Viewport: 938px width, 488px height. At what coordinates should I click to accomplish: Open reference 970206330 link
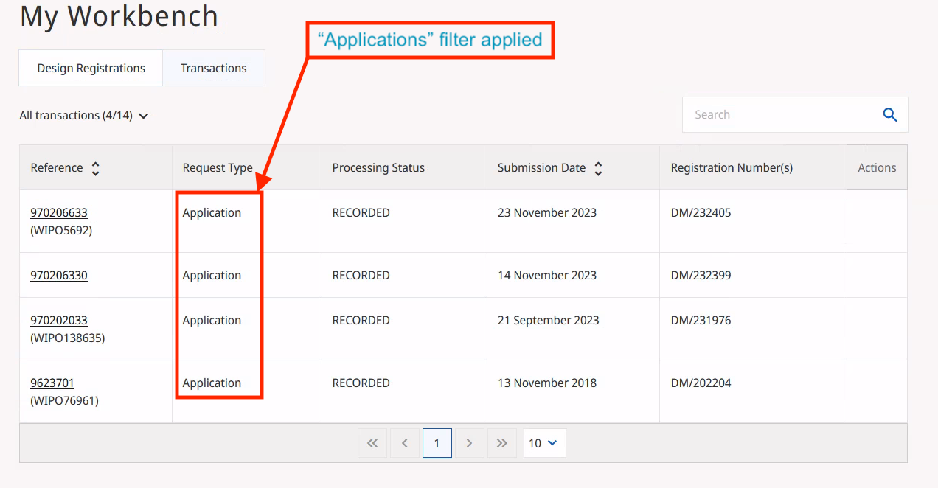coord(59,276)
